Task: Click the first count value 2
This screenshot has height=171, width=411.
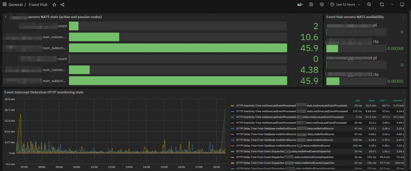Action: (316, 26)
